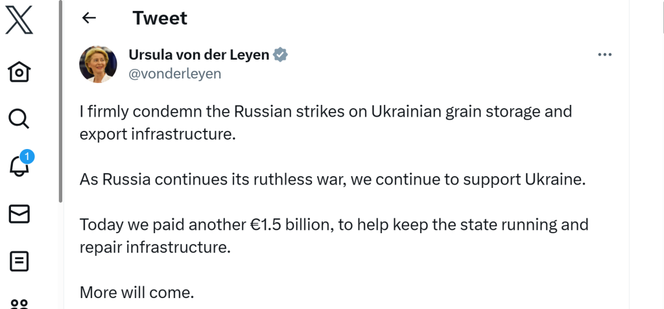Open the @vonderleyen handle link
664x309 pixels.
[x=174, y=74]
